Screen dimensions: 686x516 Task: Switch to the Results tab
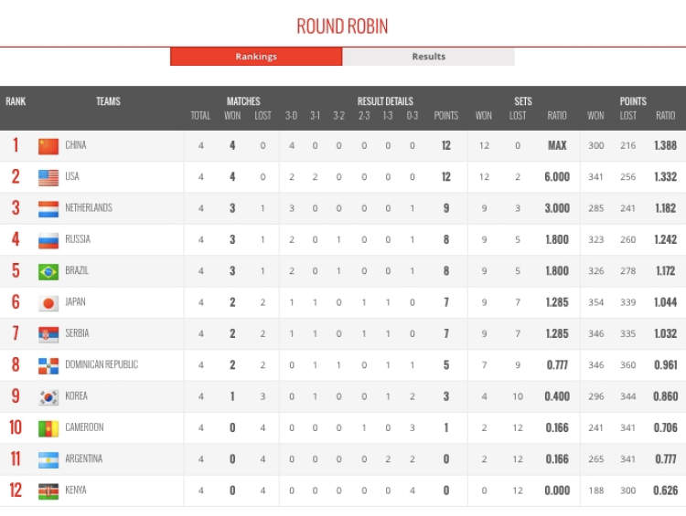[428, 57]
